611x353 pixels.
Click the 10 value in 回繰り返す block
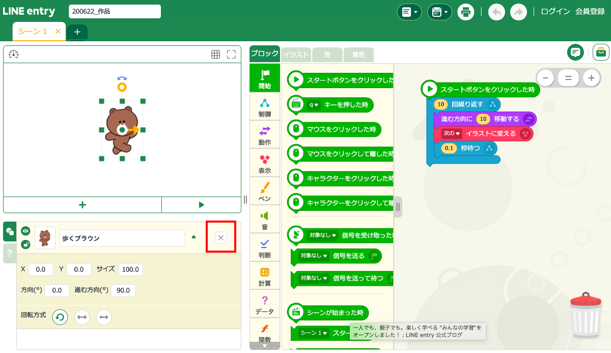point(441,104)
